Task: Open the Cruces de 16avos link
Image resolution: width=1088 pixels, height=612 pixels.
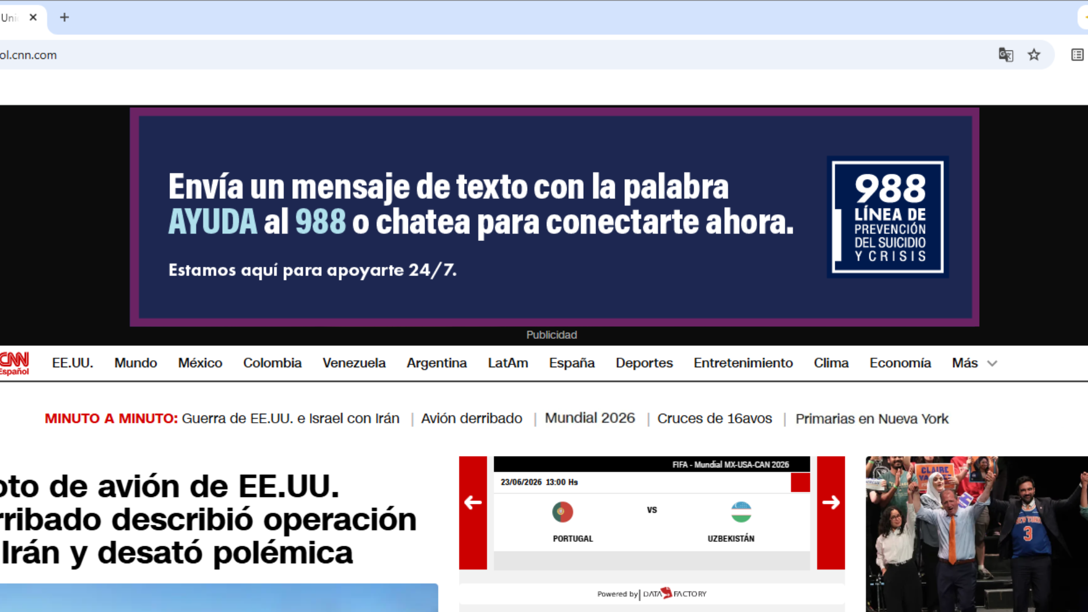Action: pos(715,419)
